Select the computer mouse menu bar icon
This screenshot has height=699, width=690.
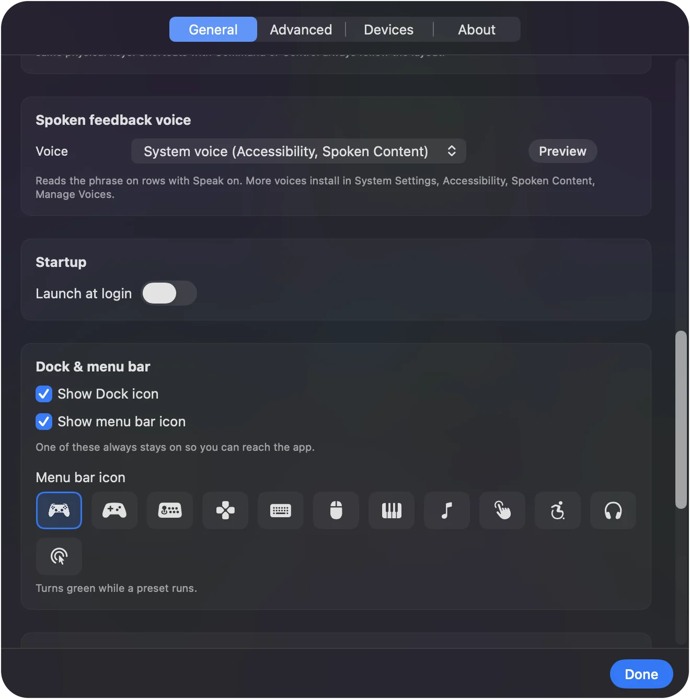(x=336, y=510)
